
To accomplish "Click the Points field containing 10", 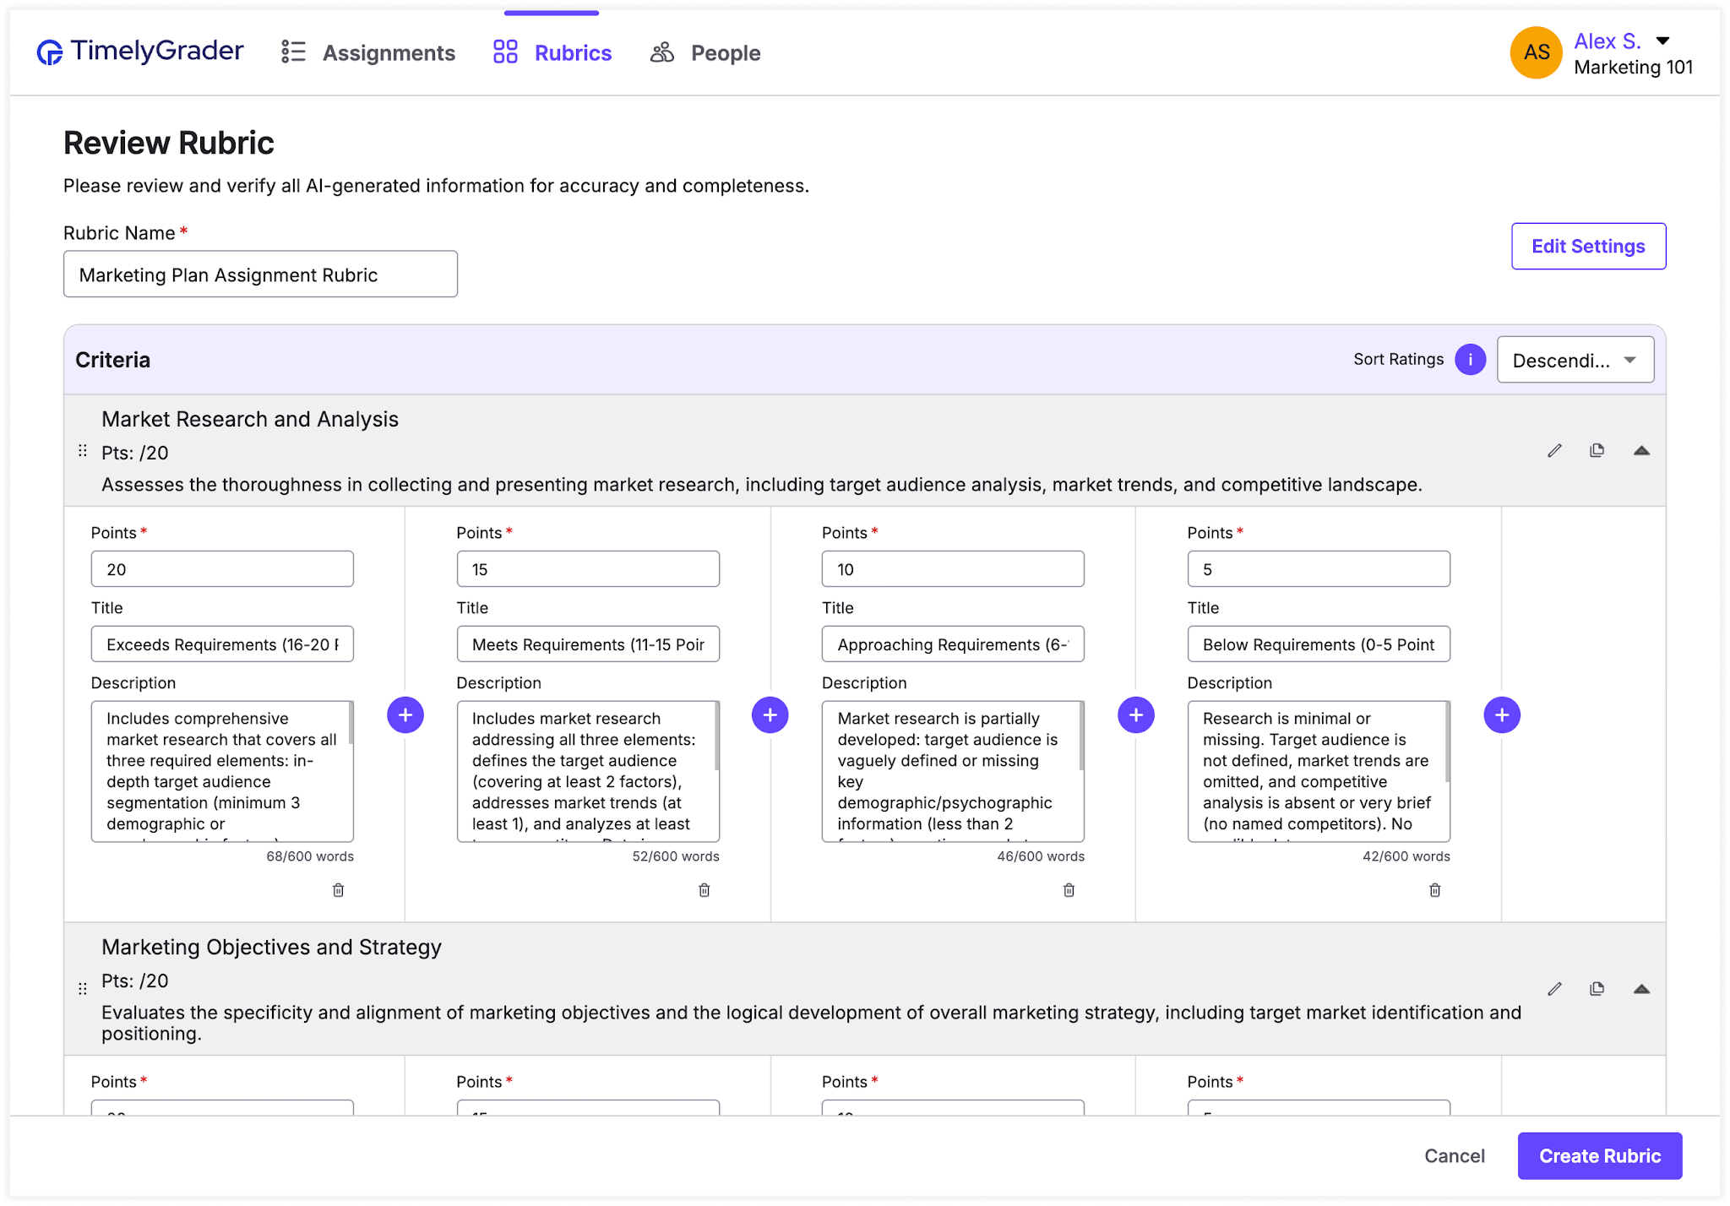I will click(953, 569).
